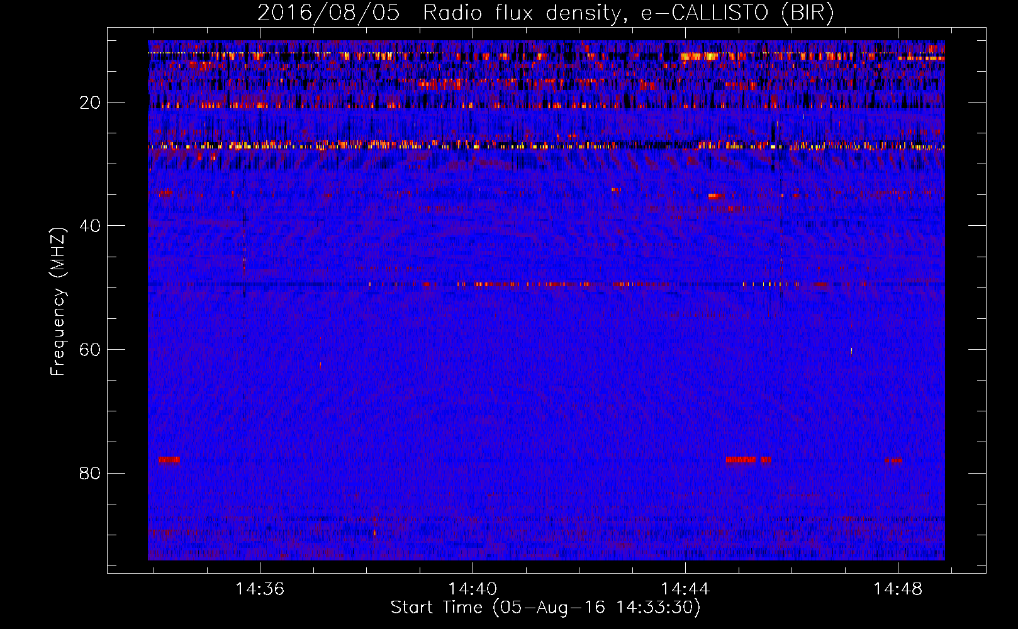Image resolution: width=1018 pixels, height=629 pixels.
Task: Click the red burst near 78 MHz at start of the spectrogram
Action: coord(169,460)
